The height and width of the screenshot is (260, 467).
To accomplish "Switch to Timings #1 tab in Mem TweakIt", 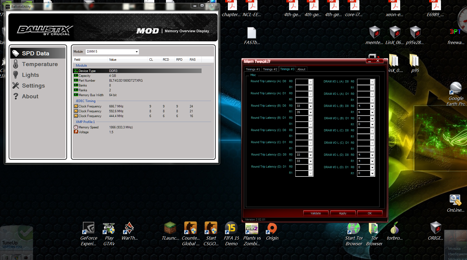I will tap(253, 69).
